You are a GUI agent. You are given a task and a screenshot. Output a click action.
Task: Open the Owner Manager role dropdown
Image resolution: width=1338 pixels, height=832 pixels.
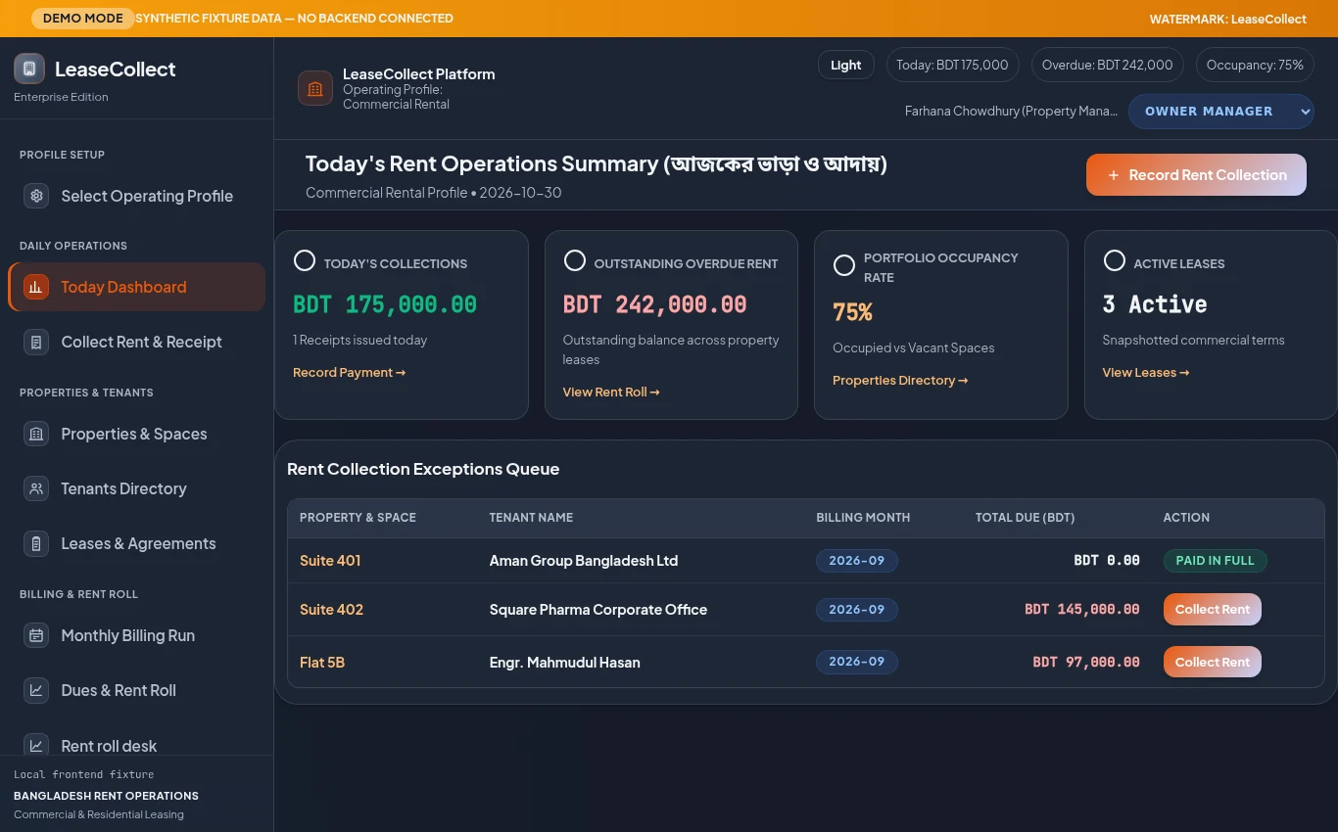pyautogui.click(x=1220, y=112)
